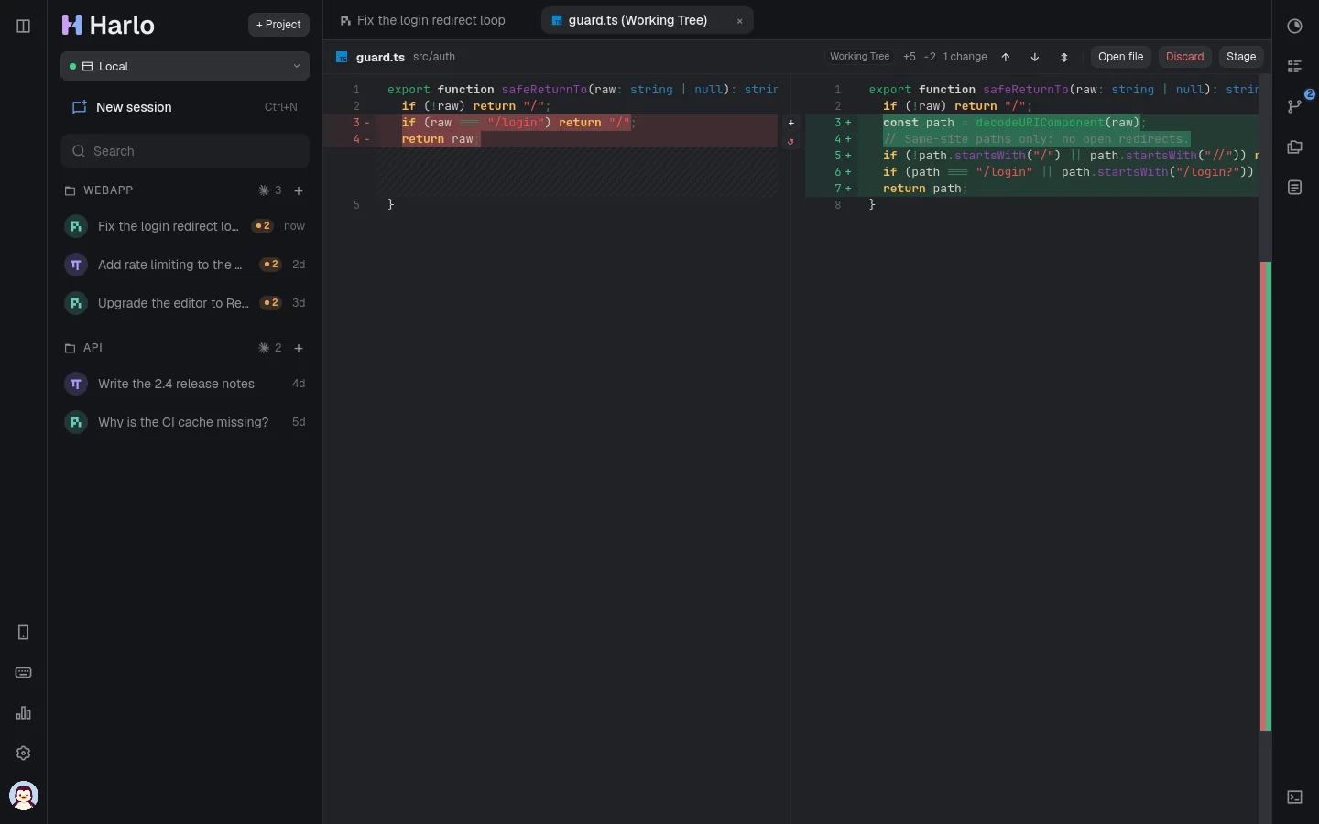Click the Open file button
Screen dimensions: 1319x824
(1121, 57)
